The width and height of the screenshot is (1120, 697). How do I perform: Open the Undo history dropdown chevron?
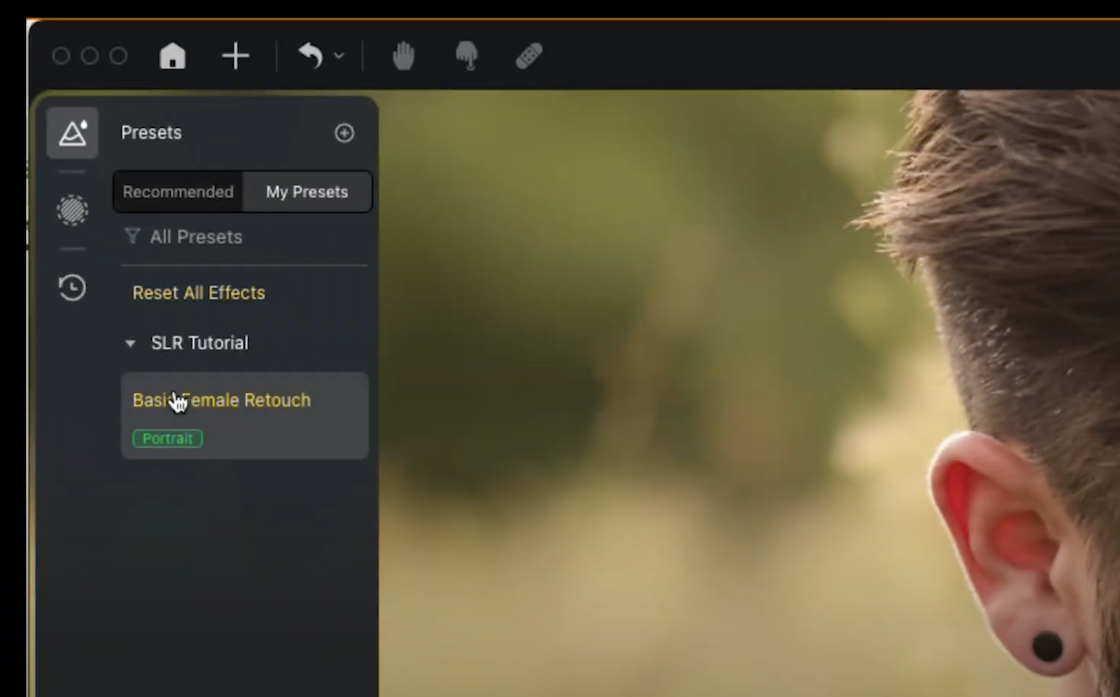[x=339, y=56]
